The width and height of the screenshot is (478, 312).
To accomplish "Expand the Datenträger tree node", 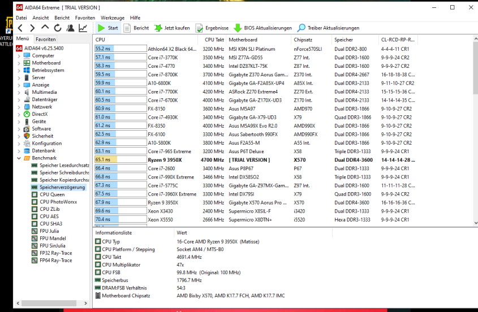I will tap(19, 99).
